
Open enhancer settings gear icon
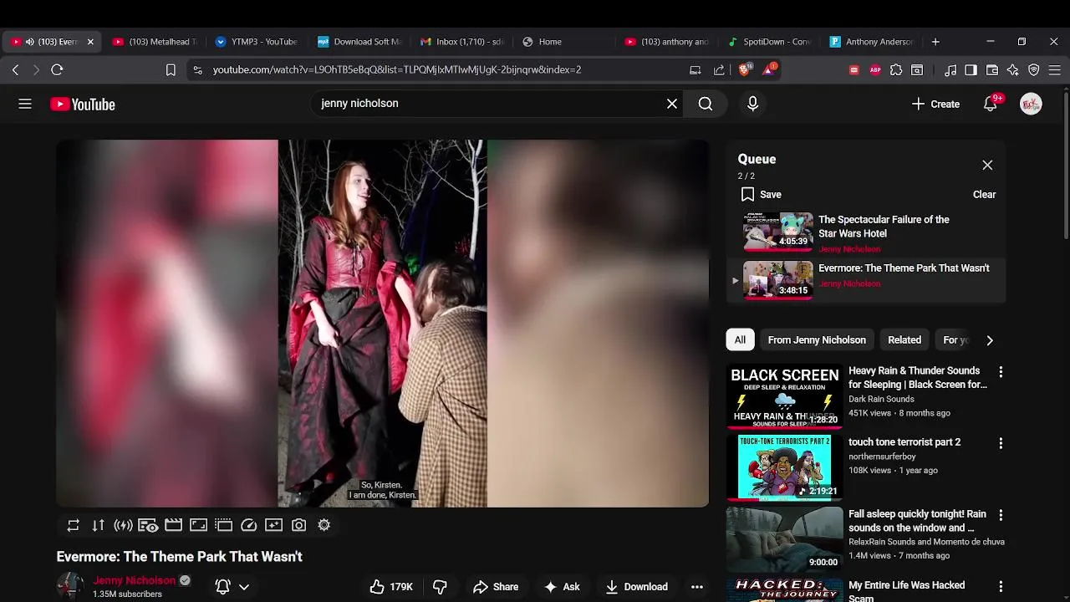(324, 525)
